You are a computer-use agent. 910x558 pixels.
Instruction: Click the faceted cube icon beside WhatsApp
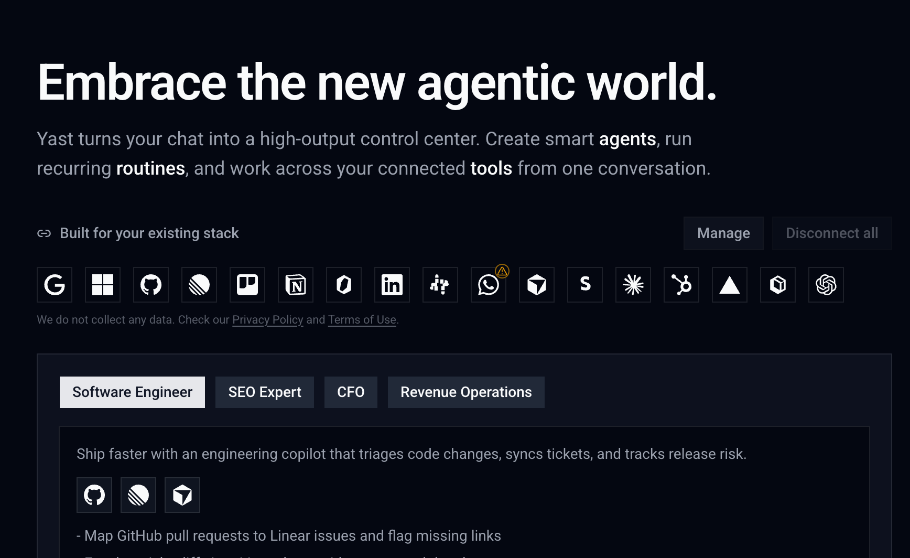point(537,285)
